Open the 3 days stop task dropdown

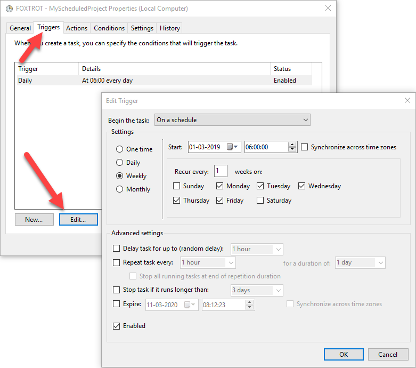click(x=257, y=290)
